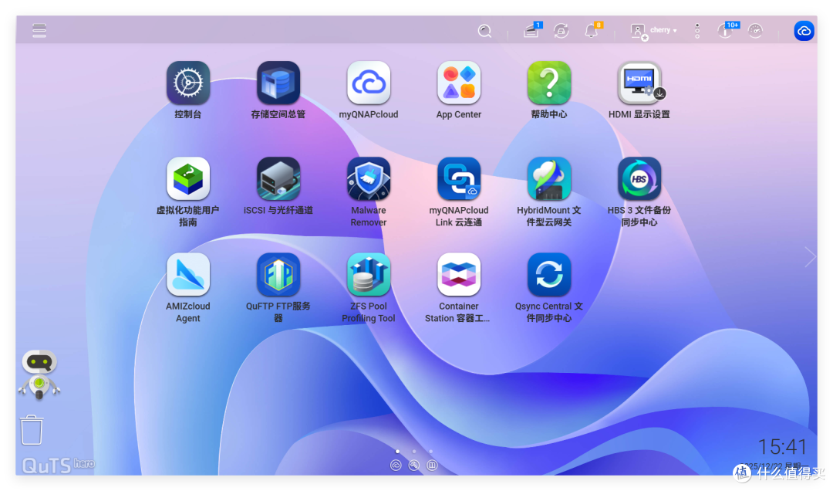Image resolution: width=833 pixels, height=491 pixels.
Task: Go to next desktop page arrow
Action: pyautogui.click(x=810, y=257)
